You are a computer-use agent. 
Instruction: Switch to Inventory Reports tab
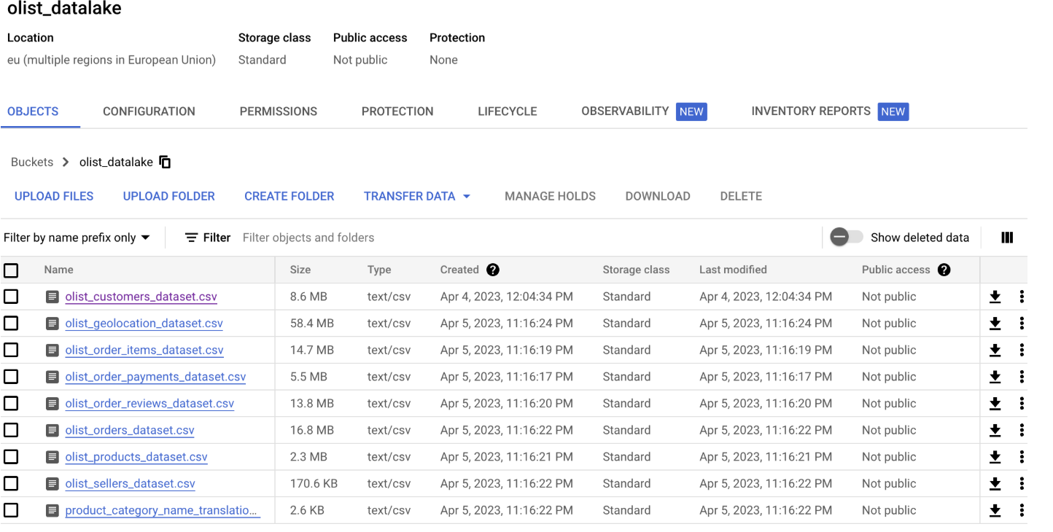pyautogui.click(x=830, y=112)
